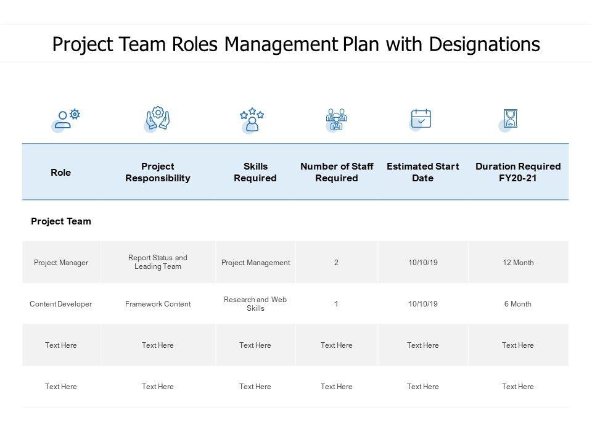Viewport: 592px width, 444px height.
Task: Click the 6 Month duration cell
Action: [518, 304]
